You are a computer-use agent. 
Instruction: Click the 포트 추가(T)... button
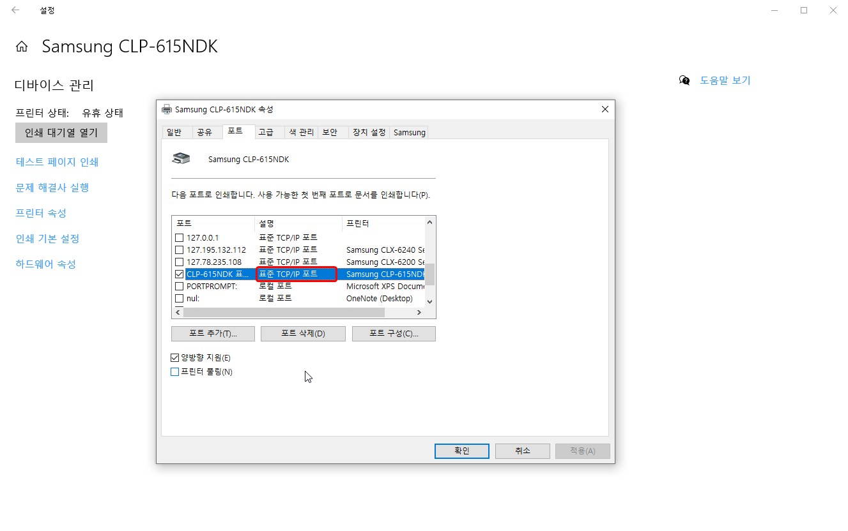[213, 334]
